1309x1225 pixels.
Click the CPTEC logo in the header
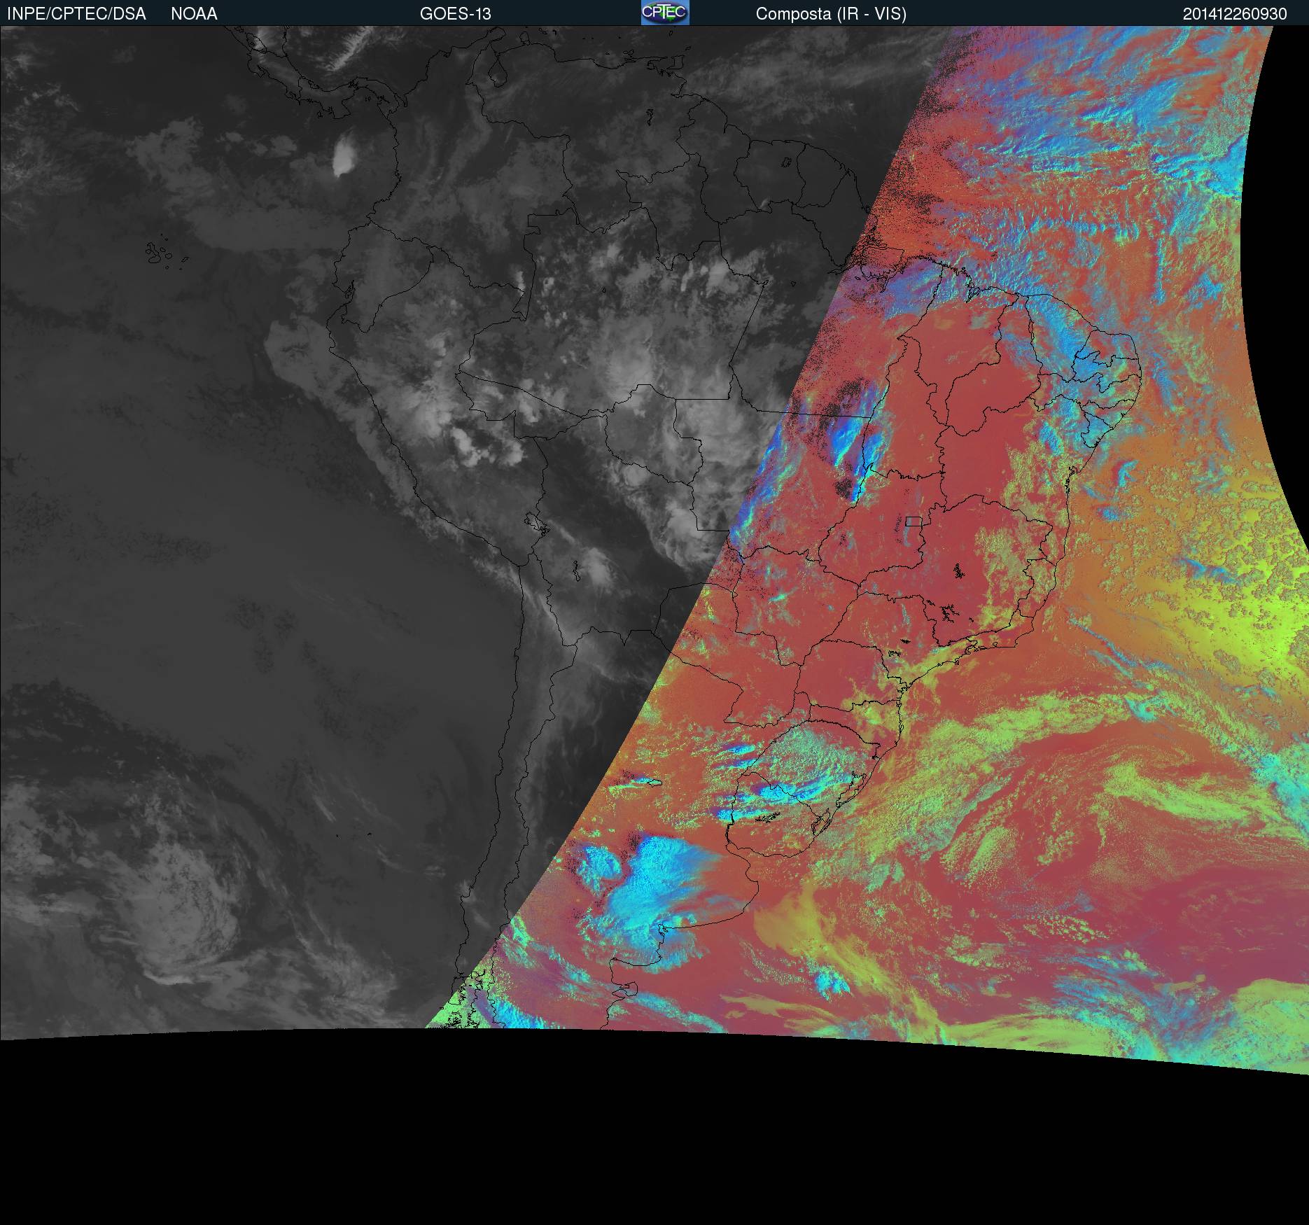pos(664,13)
